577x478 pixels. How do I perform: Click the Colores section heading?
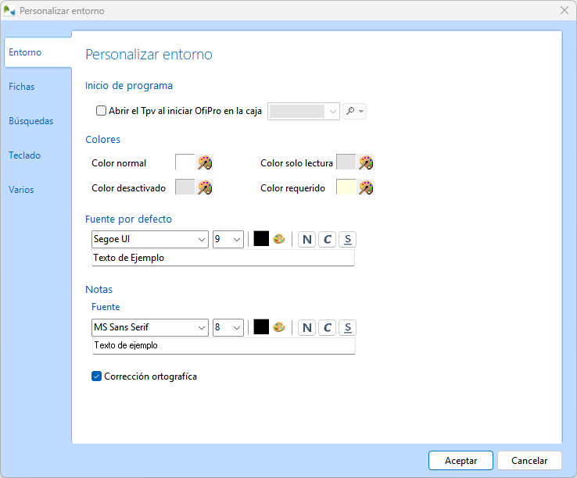102,139
